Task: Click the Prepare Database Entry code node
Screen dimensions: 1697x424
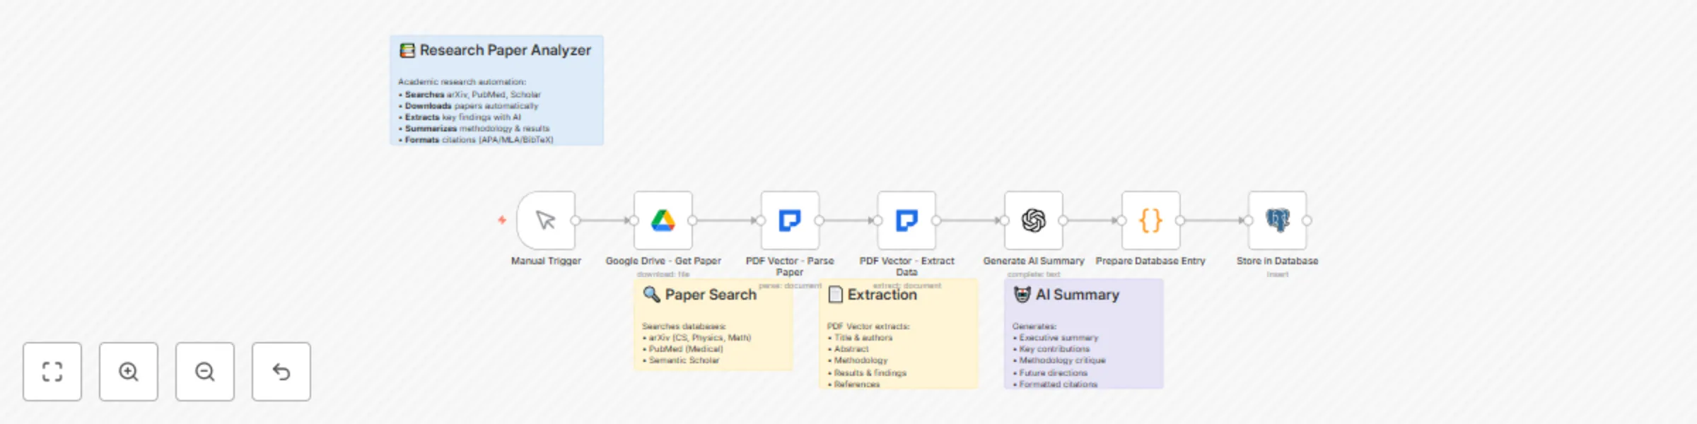Action: (x=1151, y=220)
